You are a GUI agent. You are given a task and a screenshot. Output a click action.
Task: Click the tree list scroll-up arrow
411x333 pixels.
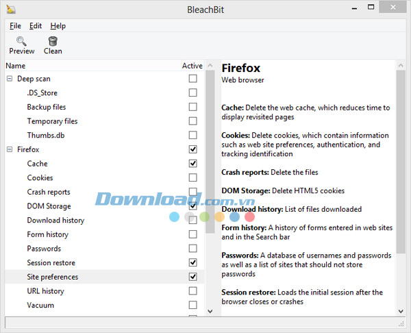210,65
